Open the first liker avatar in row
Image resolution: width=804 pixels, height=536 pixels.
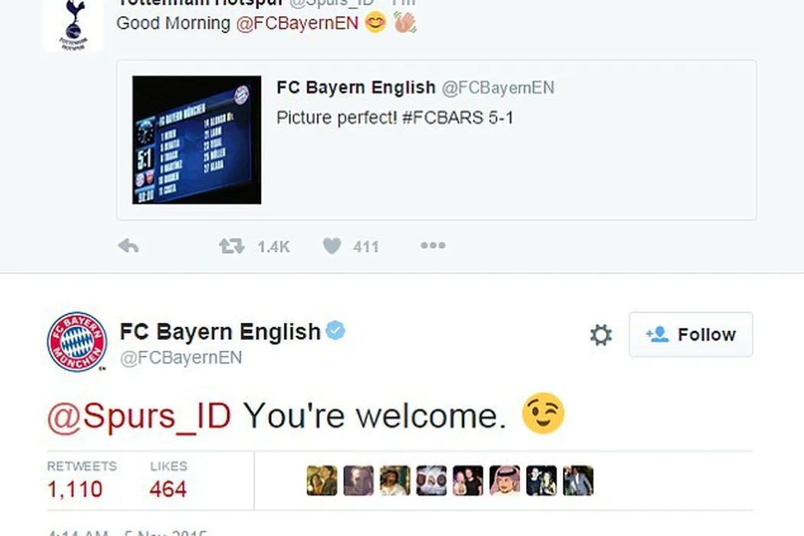tap(322, 481)
